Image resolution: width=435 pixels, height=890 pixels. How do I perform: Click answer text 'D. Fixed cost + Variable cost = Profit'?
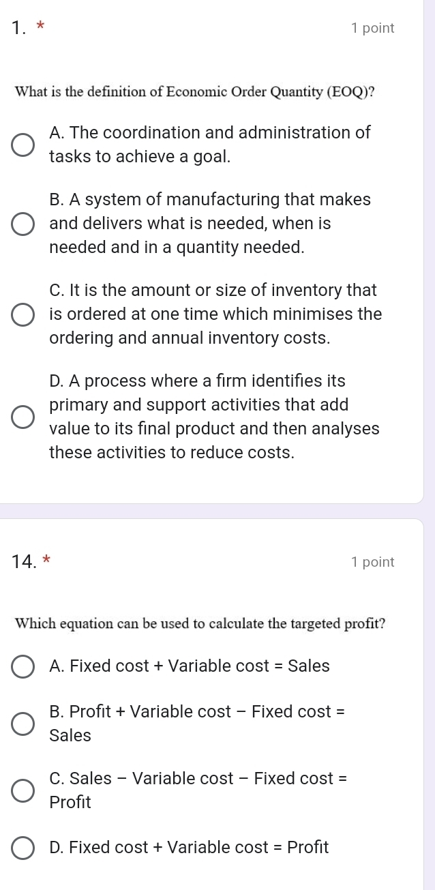point(189,848)
